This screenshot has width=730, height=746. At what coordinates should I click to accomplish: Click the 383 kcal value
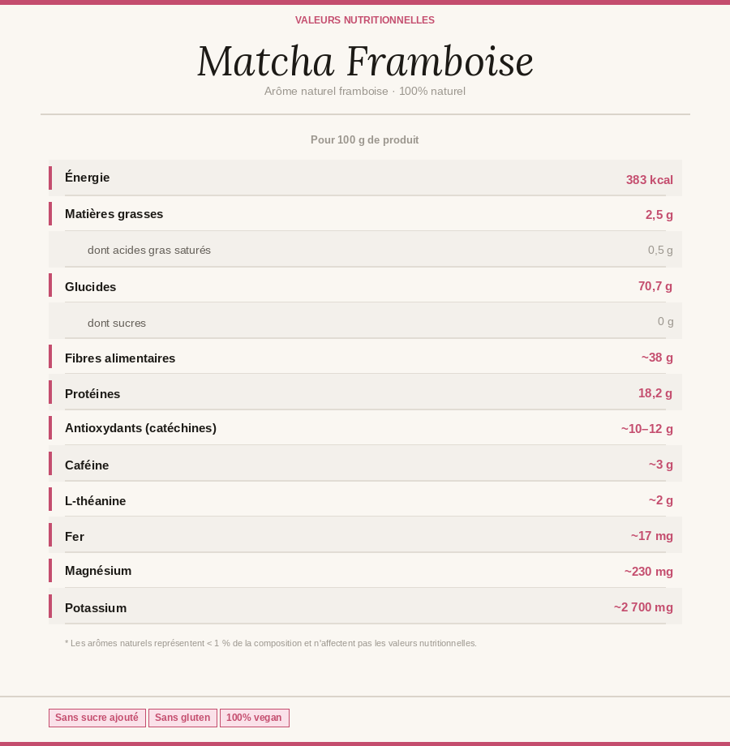(649, 180)
